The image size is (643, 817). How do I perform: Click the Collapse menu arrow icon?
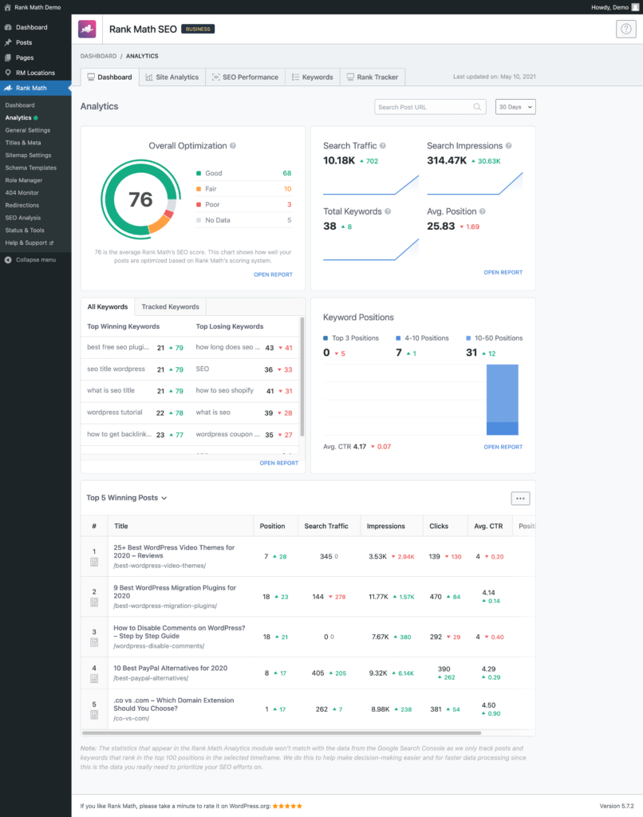(8, 260)
